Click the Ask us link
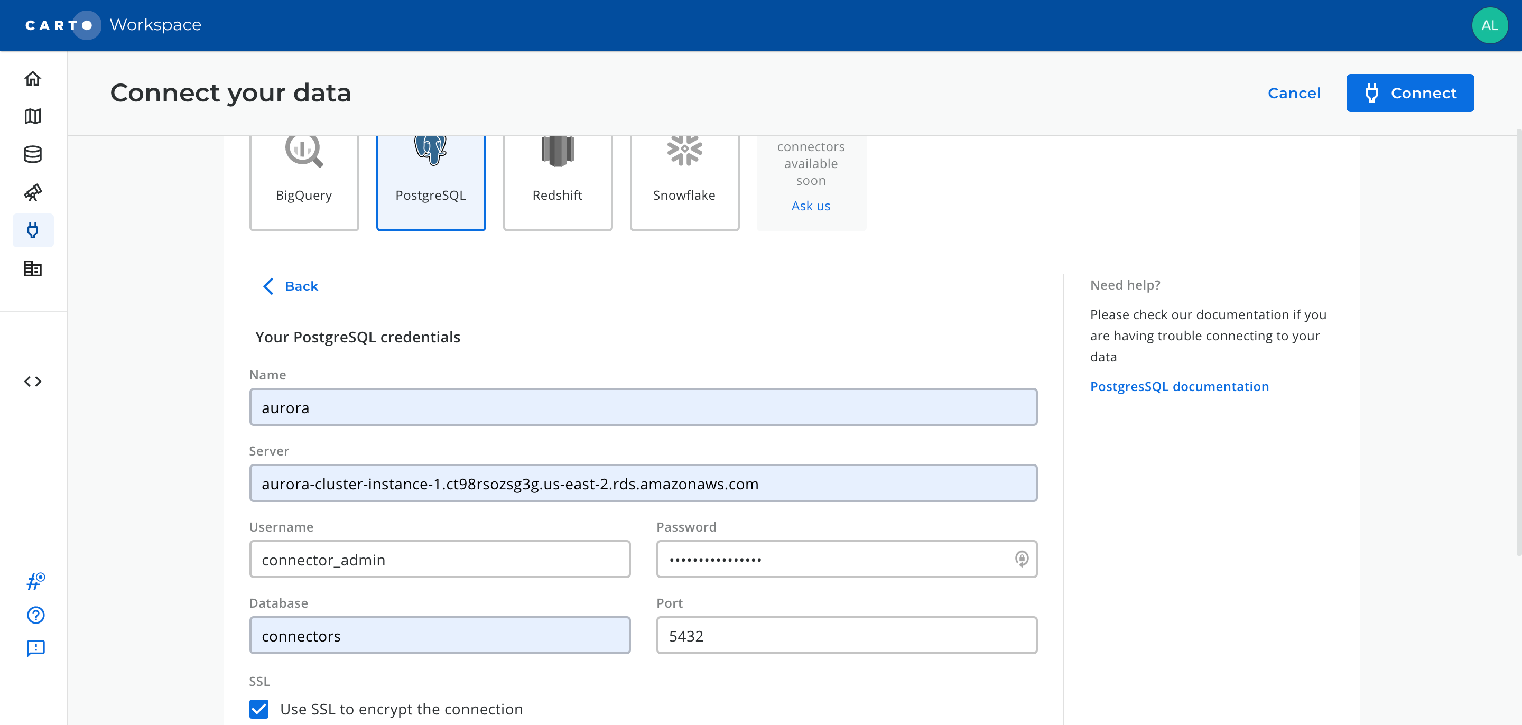The width and height of the screenshot is (1522, 725). click(x=811, y=206)
